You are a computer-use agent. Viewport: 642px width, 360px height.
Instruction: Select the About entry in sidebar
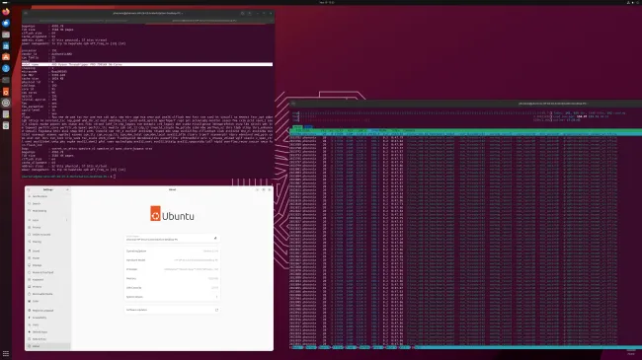point(47,346)
